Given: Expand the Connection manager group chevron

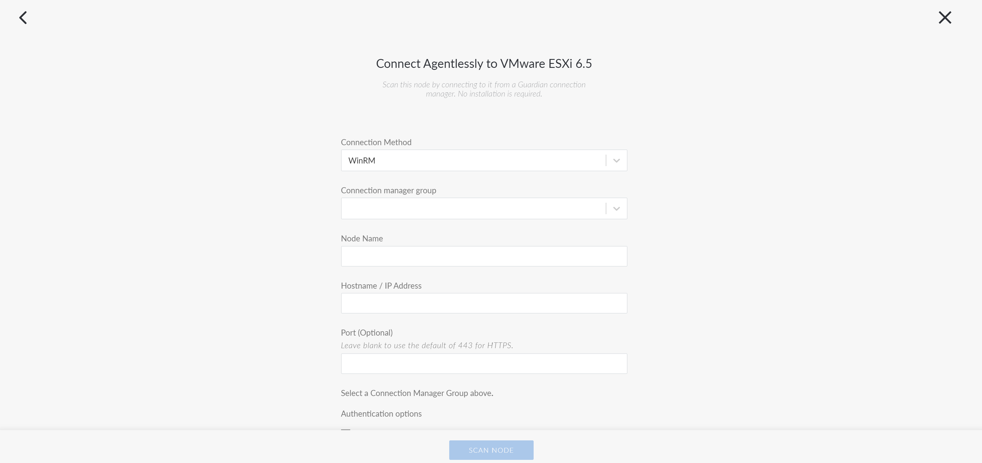Looking at the screenshot, I should pos(616,209).
